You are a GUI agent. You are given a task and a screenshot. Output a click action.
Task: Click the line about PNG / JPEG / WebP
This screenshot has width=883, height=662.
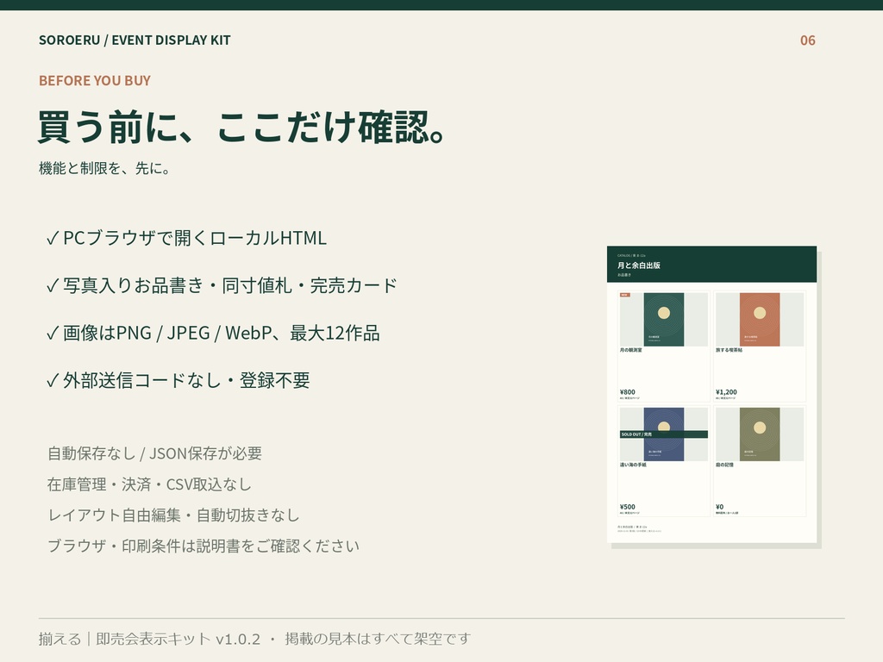click(222, 333)
